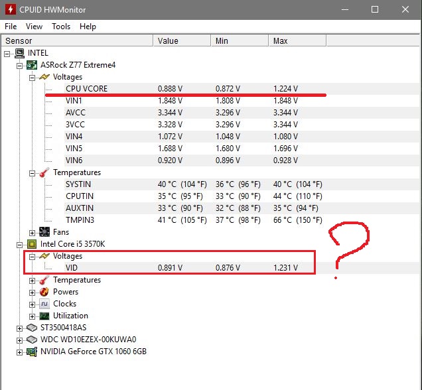Select the VIN6 voltage row
422x390 pixels.
(x=242, y=161)
